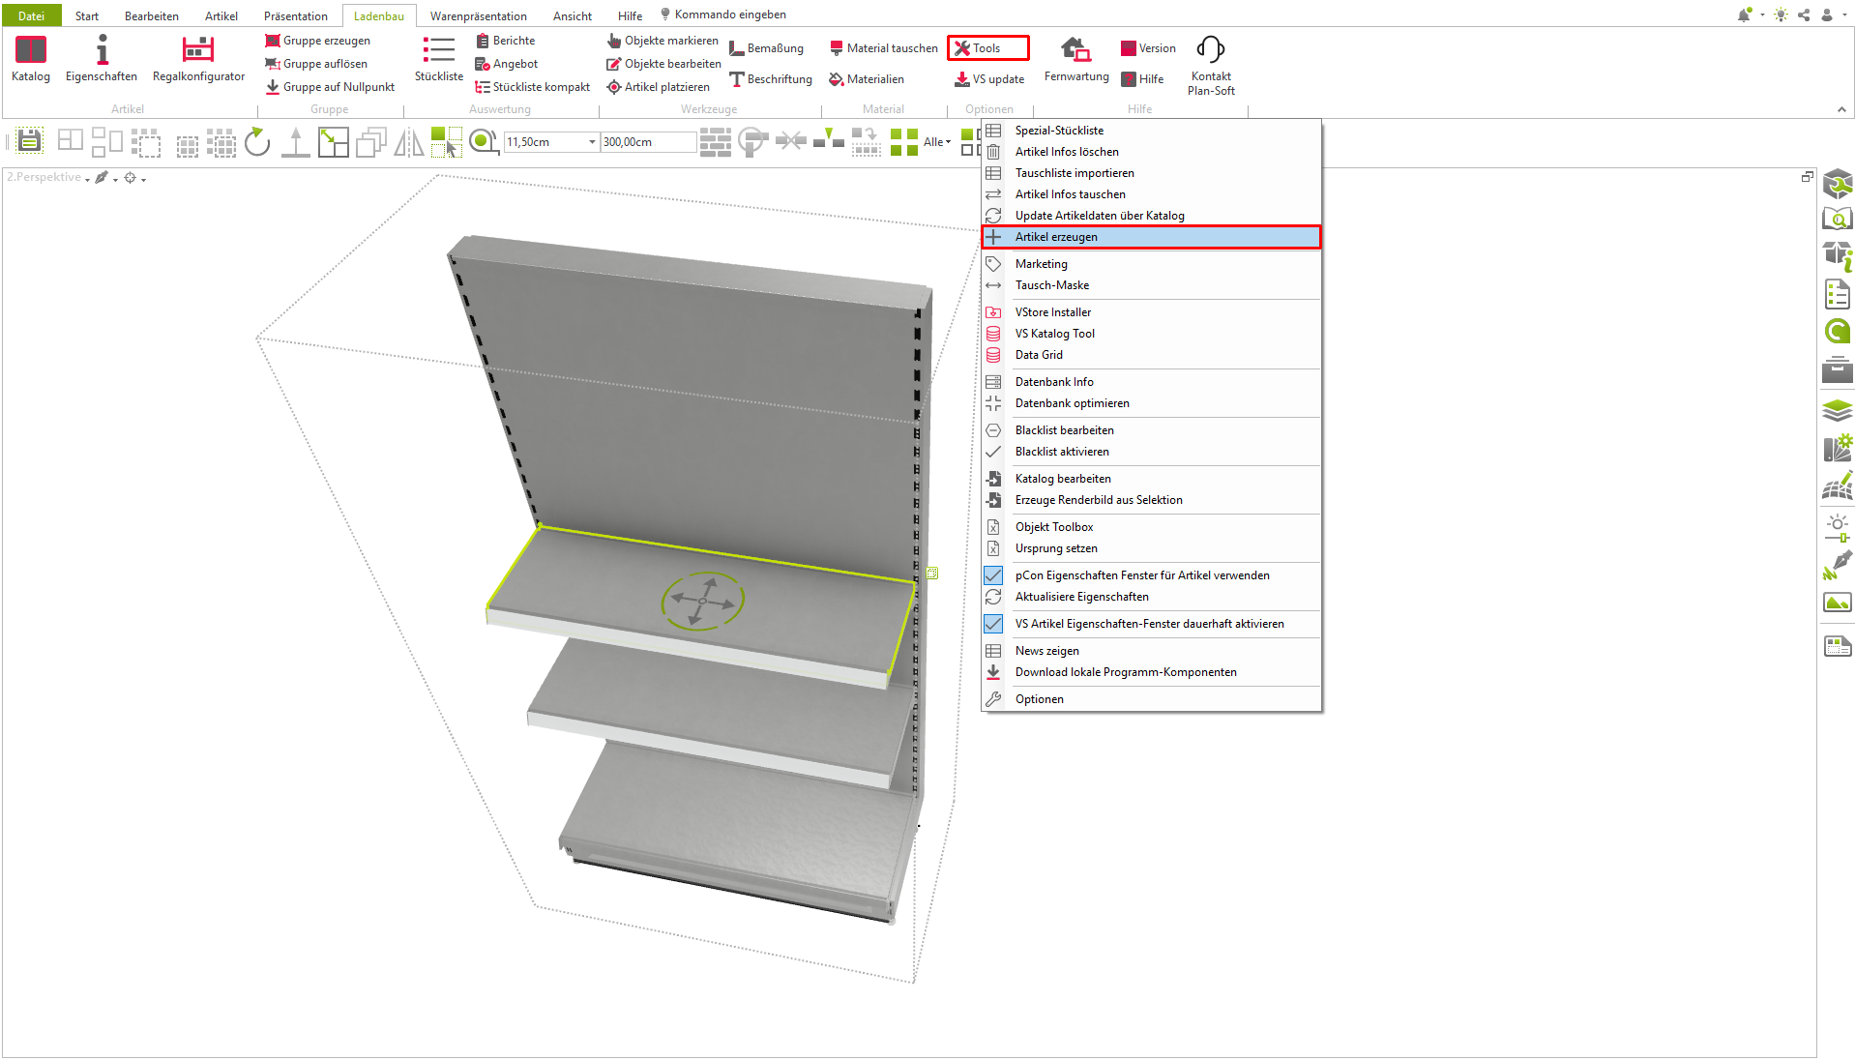Click Gruppe auf Nullpunkt button
The width and height of the screenshot is (1855, 1060).
coord(330,87)
